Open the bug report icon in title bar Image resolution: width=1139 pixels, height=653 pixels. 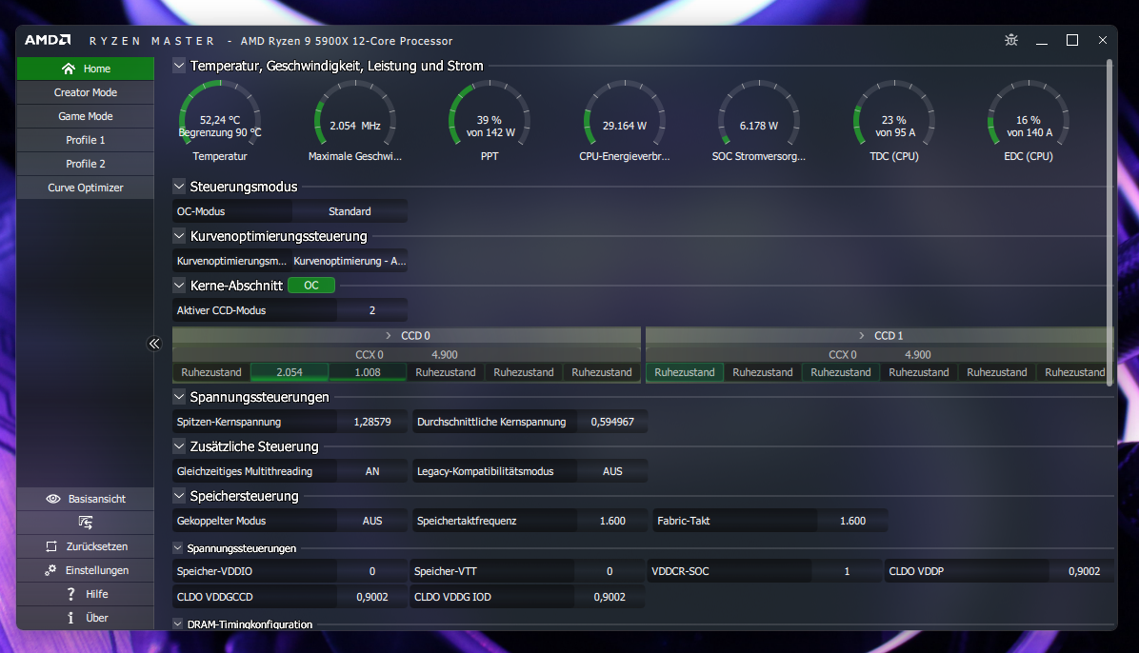click(x=1011, y=40)
